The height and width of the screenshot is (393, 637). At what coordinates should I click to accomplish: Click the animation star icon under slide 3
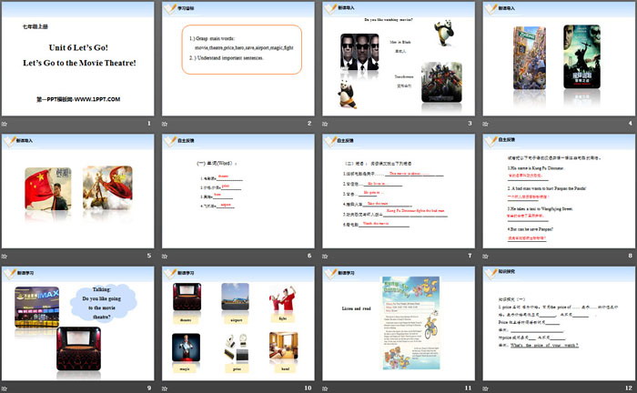pyautogui.click(x=326, y=123)
